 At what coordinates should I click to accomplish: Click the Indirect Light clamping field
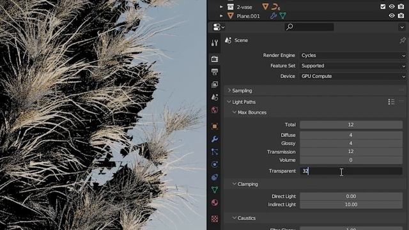tap(351, 204)
